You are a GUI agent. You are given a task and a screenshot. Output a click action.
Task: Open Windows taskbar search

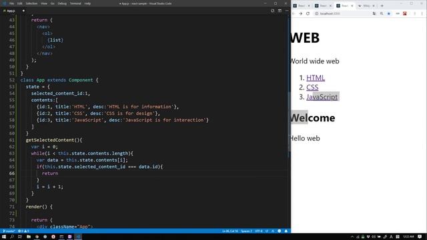click(x=12, y=237)
